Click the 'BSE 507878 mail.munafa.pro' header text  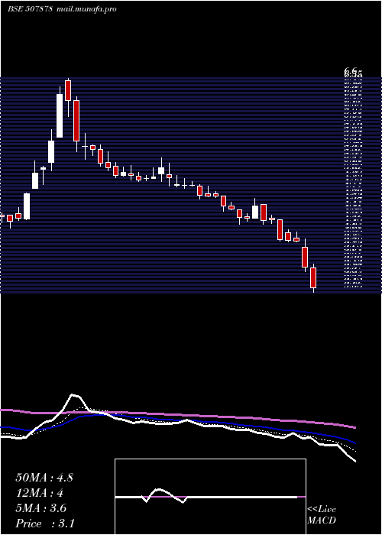tap(62, 9)
